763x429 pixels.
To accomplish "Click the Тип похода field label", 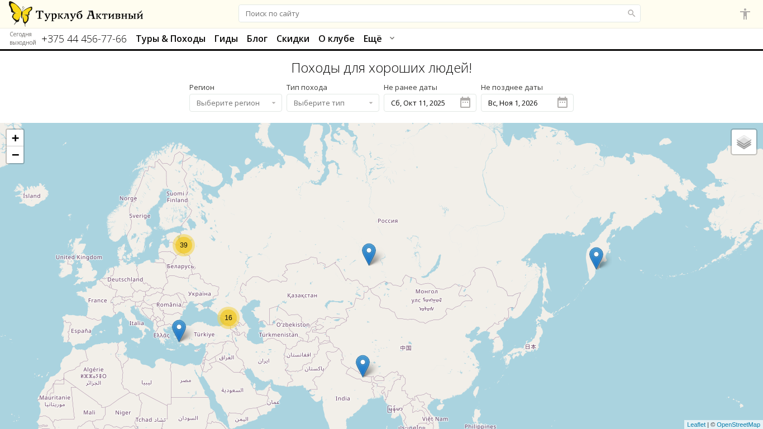I will click(307, 87).
